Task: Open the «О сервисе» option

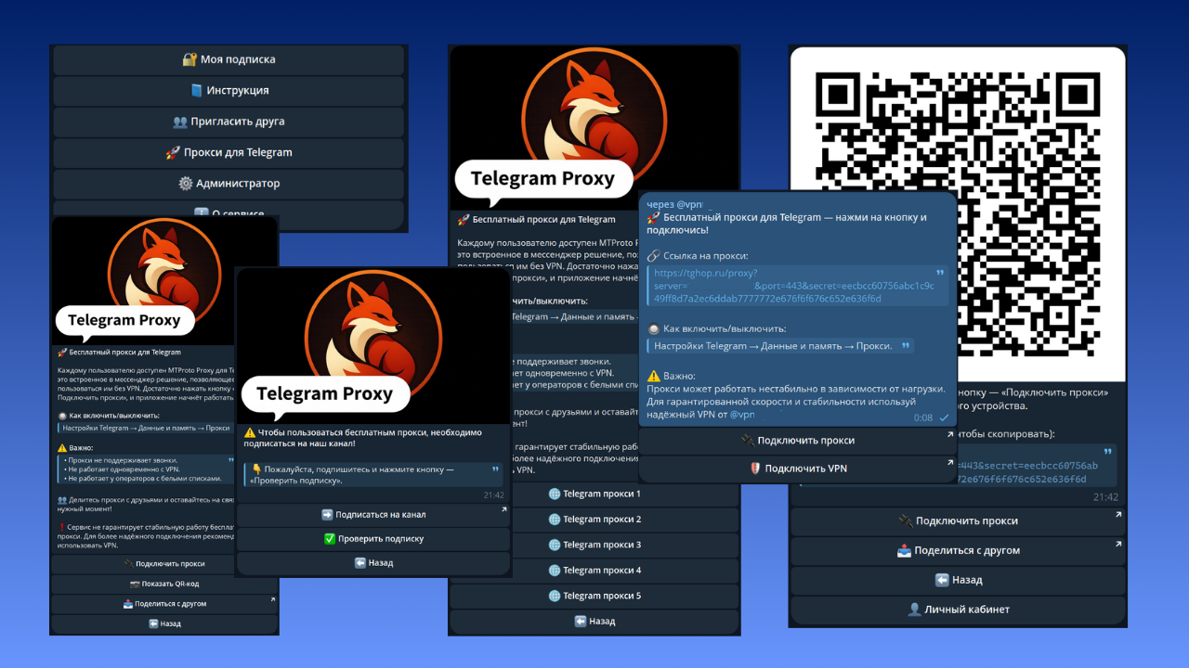Action: [x=229, y=214]
